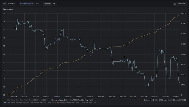The width and height of the screenshot is (189, 107).
Task: Click the Min Charging SOC label
Action: (27, 4)
